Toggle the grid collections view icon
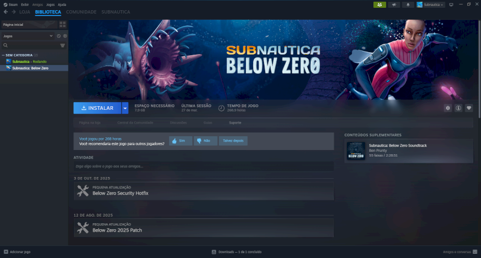This screenshot has height=258, width=481. tap(63, 25)
